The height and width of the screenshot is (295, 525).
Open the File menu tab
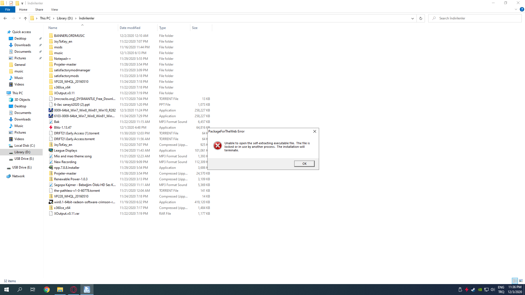(x=8, y=10)
